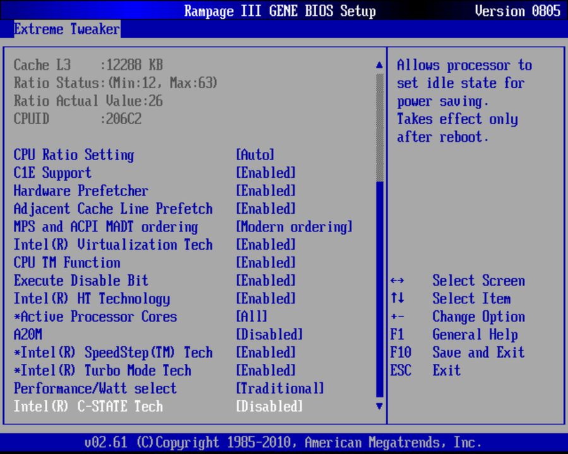Click the Cache L3 12288 KB info line
568x454 pixels.
point(88,65)
